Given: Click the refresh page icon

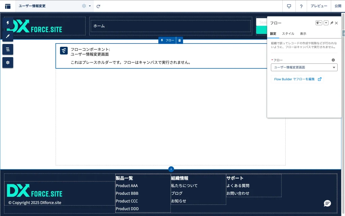Looking at the screenshot, I should [x=98, y=6].
